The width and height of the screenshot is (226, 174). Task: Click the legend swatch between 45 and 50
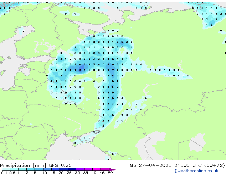click(x=105, y=169)
